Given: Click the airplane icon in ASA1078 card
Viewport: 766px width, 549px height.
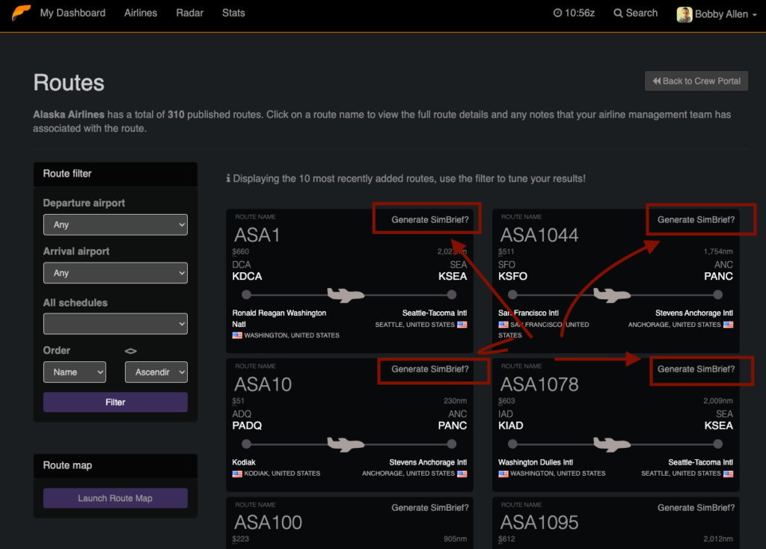Looking at the screenshot, I should [612, 444].
